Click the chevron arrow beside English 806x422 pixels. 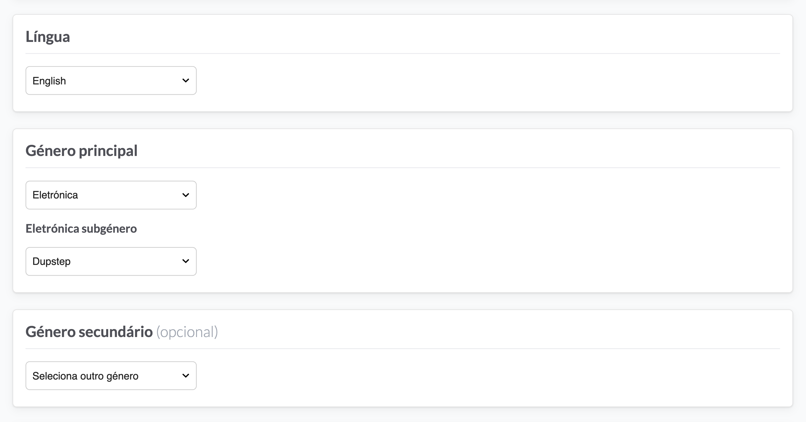pos(186,81)
